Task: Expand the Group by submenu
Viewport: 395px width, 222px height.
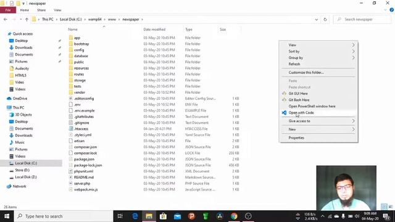Action: point(318,57)
